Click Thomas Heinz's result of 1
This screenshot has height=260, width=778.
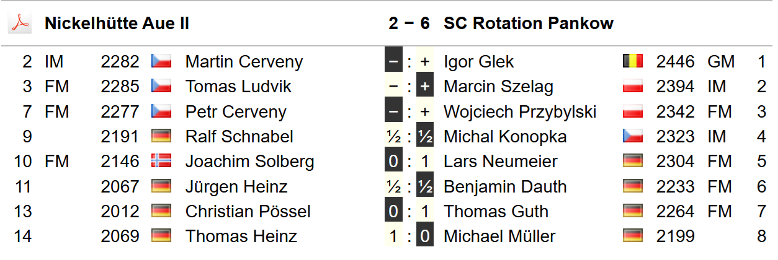click(x=393, y=236)
